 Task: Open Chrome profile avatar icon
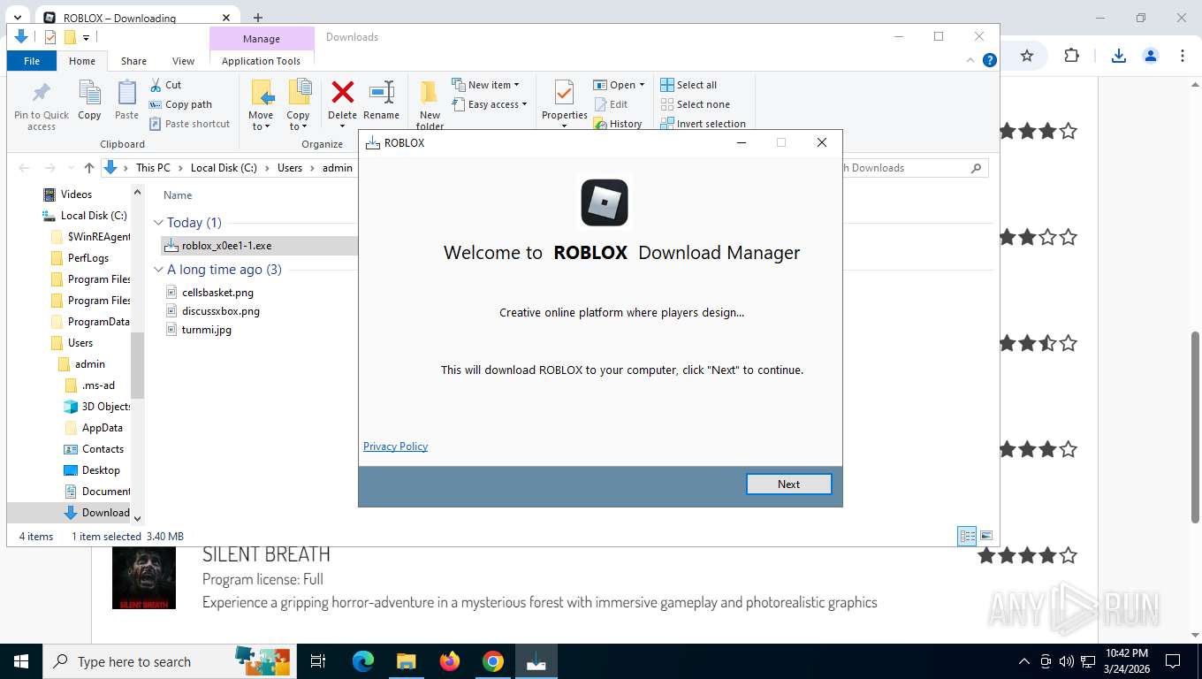pos(1151,56)
